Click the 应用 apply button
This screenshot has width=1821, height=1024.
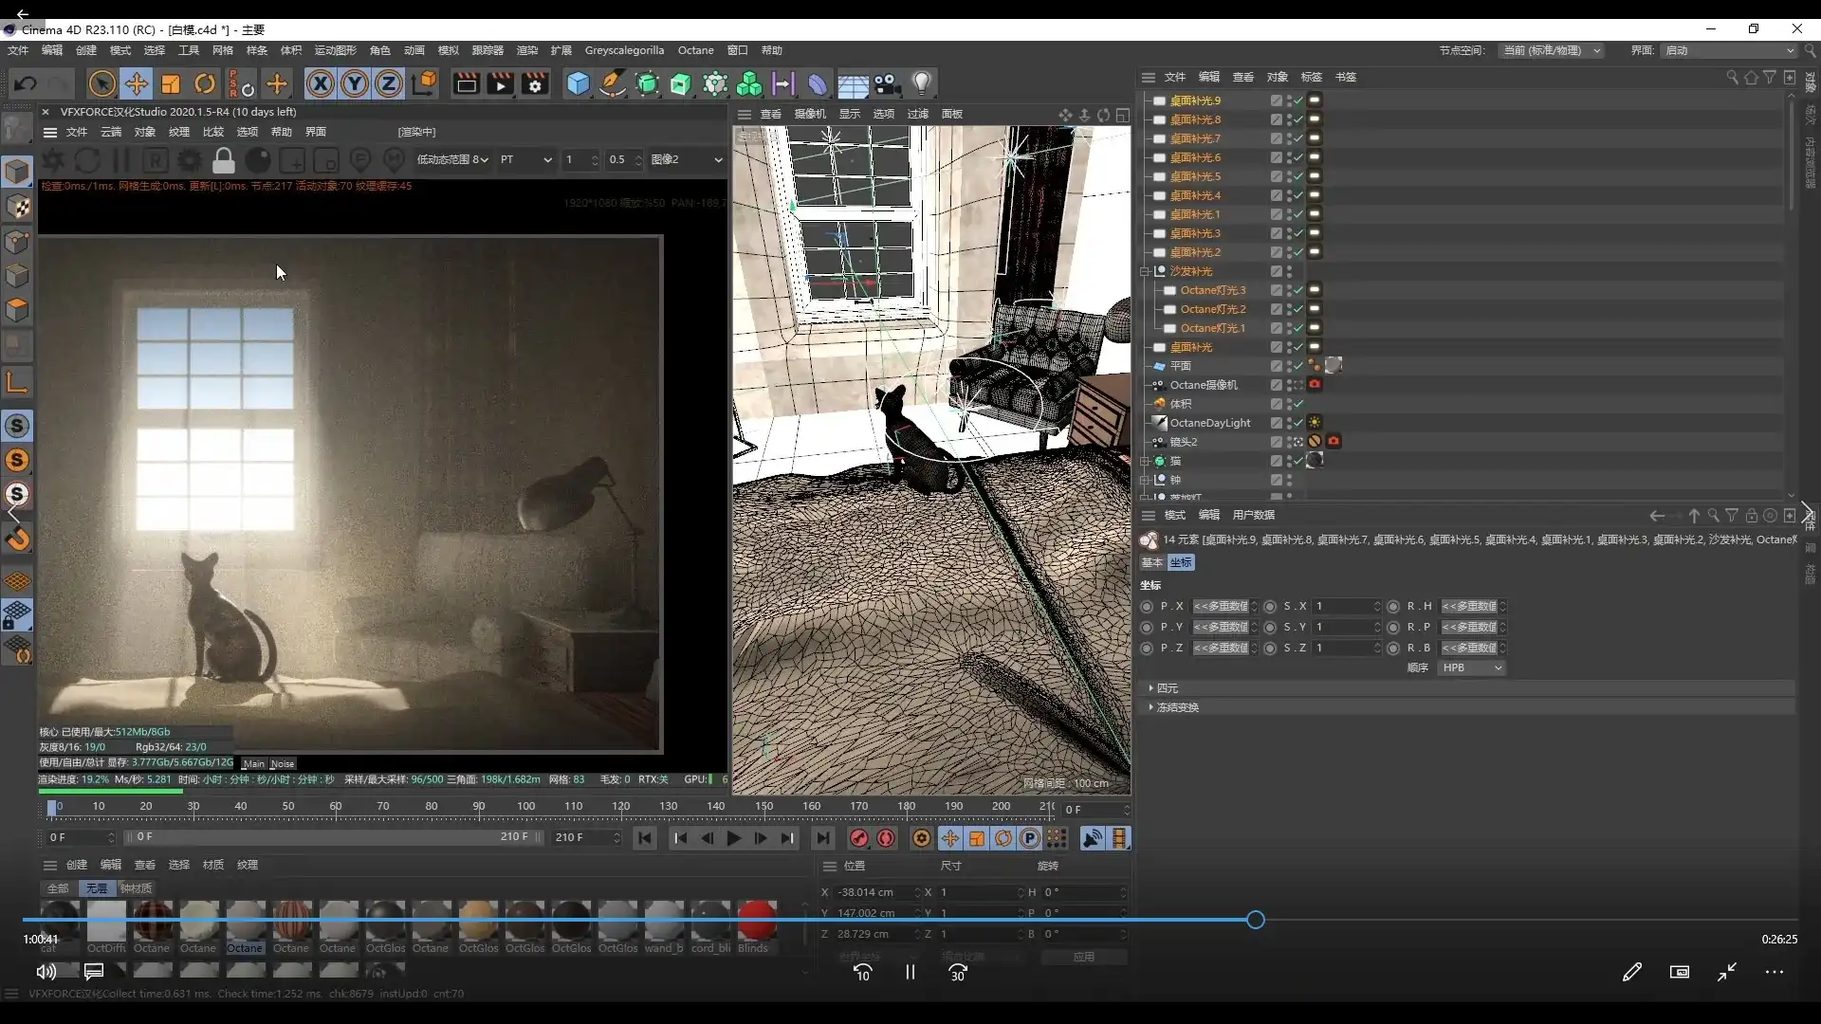(x=1084, y=957)
